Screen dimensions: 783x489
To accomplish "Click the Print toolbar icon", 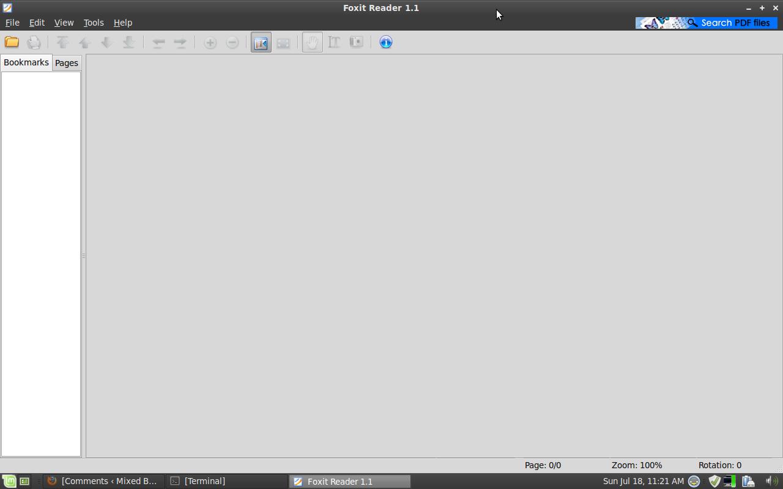I will pyautogui.click(x=34, y=42).
